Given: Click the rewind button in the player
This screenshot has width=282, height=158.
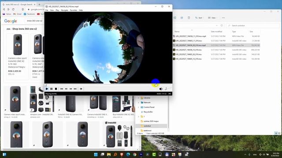Looking at the screenshot, I should tap(66, 89).
